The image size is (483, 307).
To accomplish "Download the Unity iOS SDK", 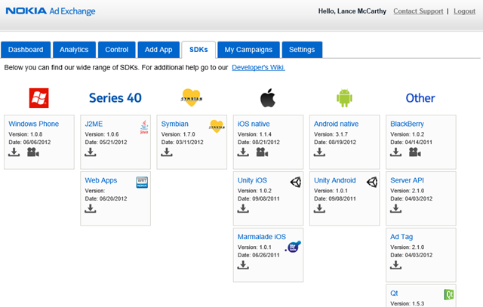I will coord(243,209).
